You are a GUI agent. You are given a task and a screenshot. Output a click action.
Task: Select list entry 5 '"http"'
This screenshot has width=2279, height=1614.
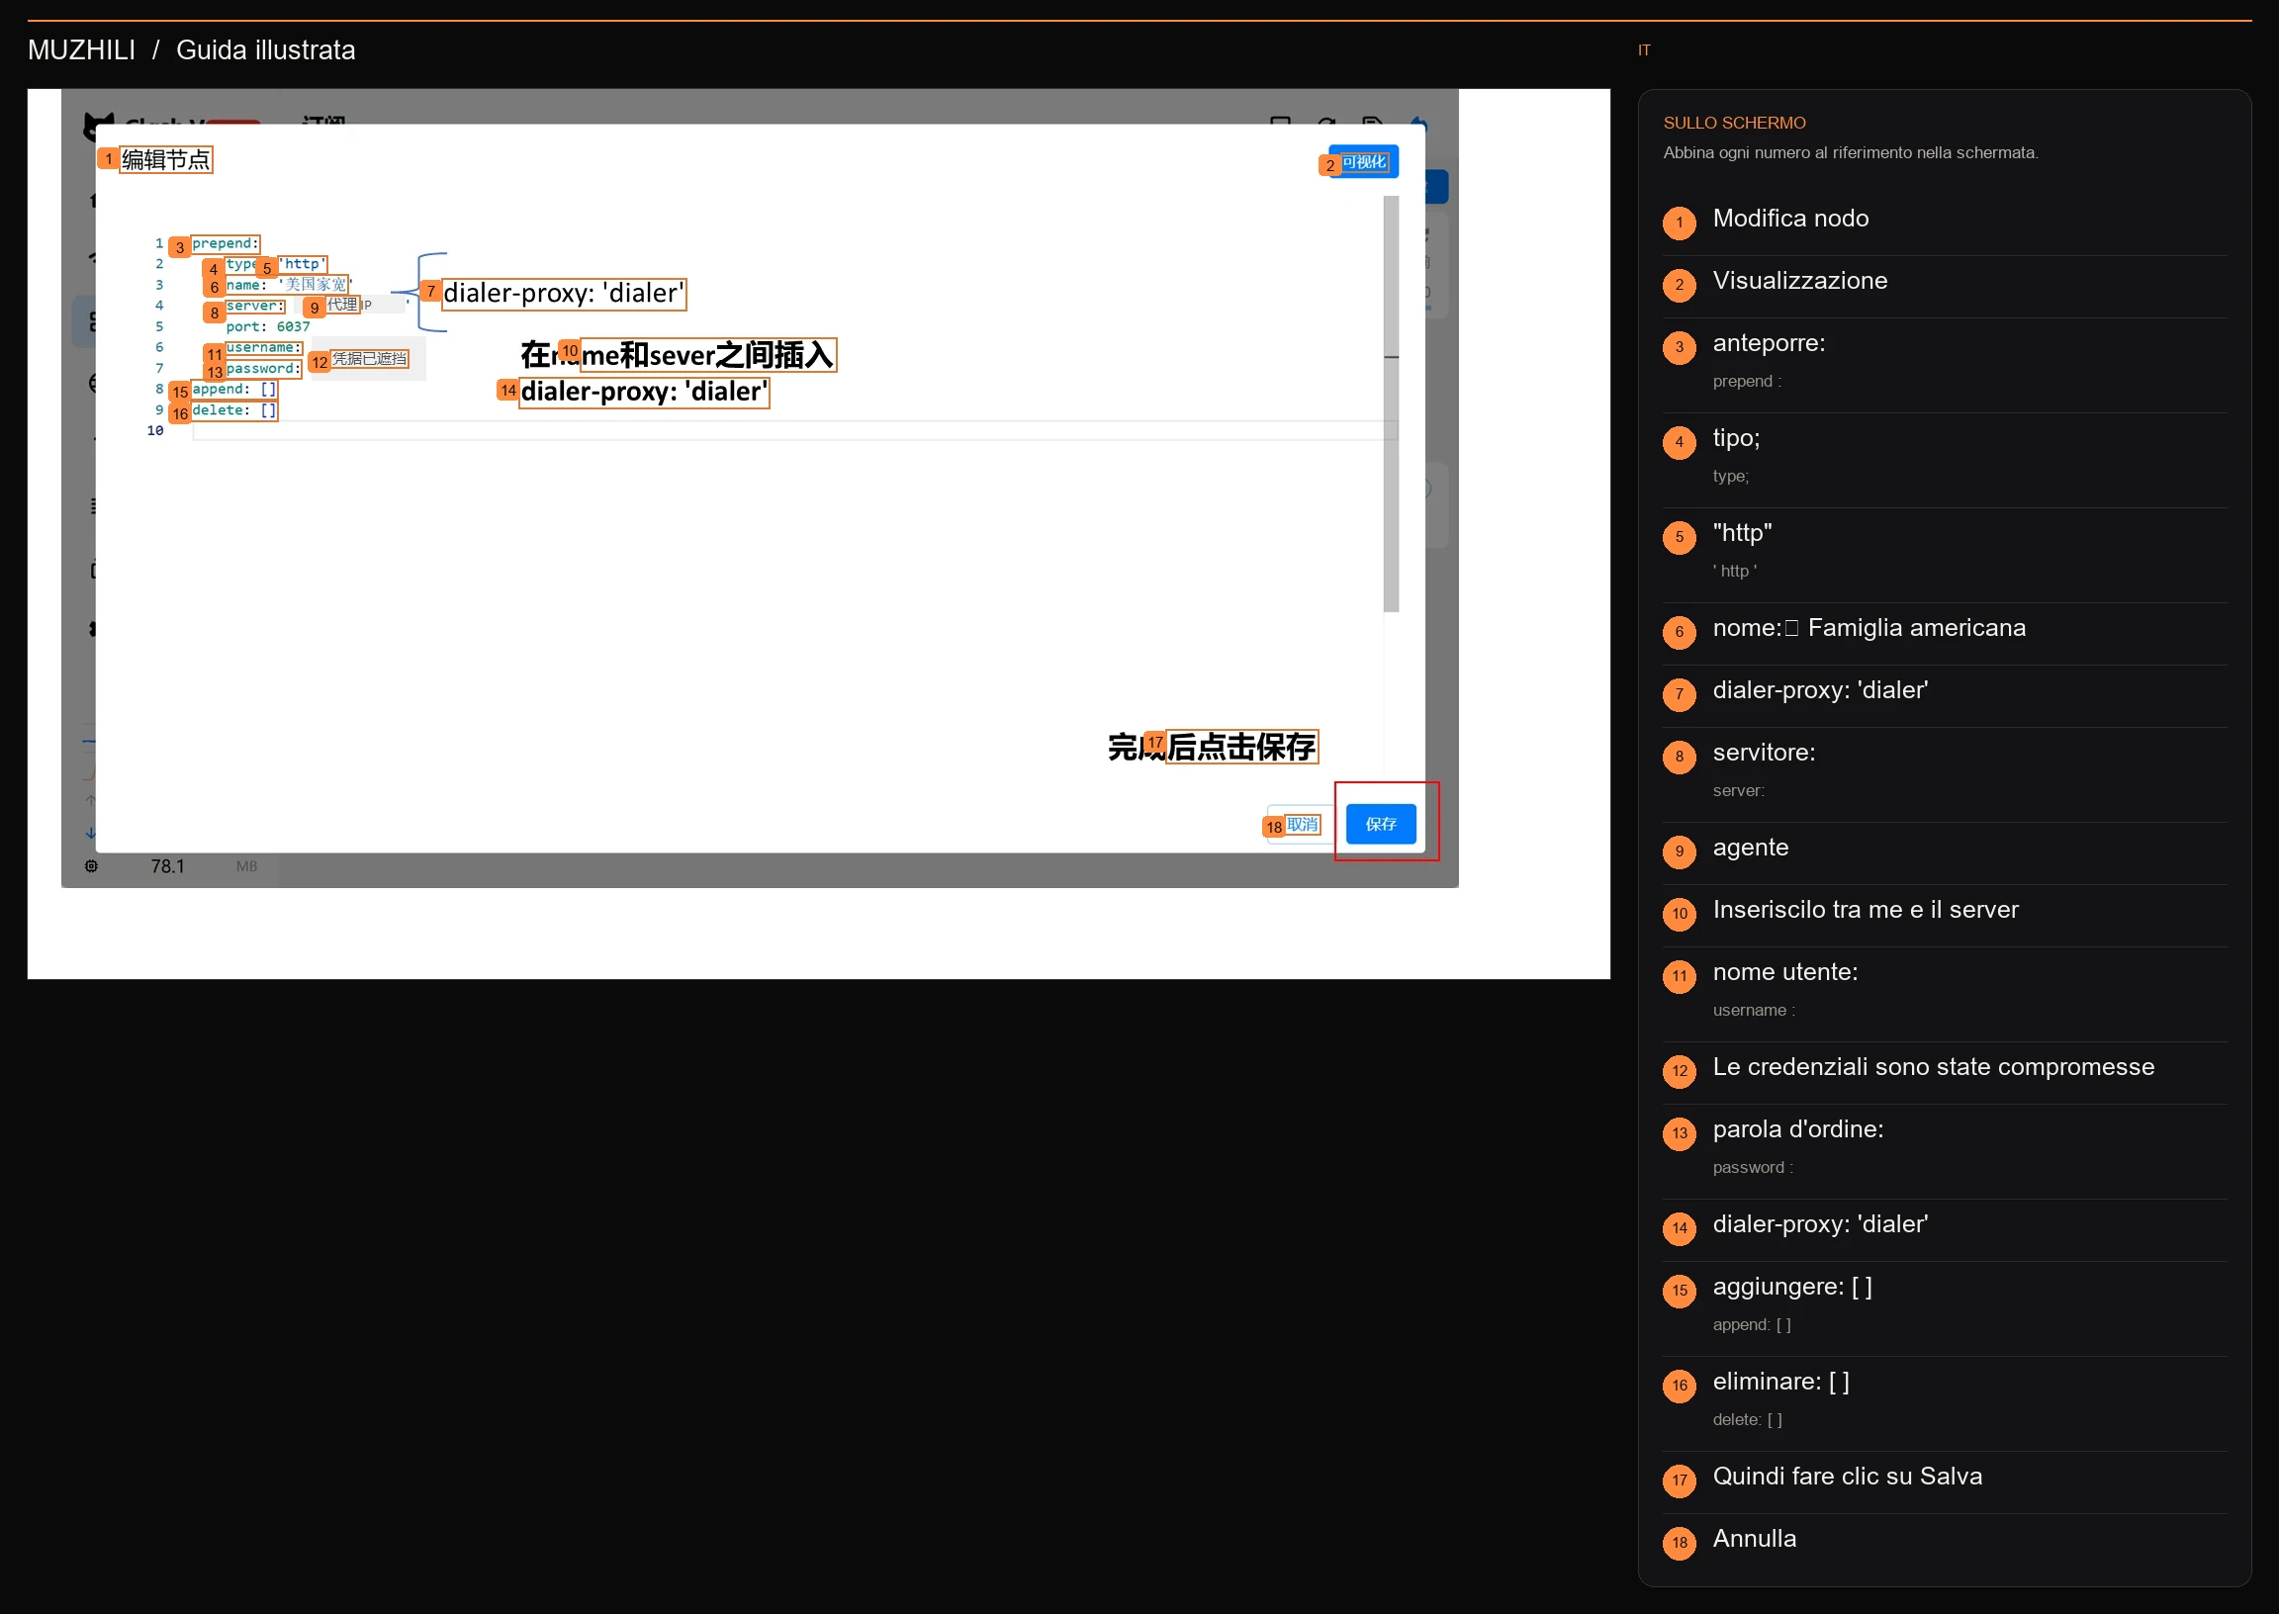coord(1944,556)
